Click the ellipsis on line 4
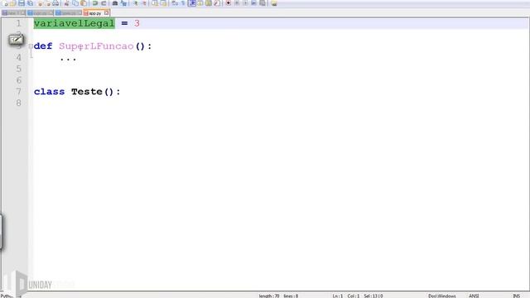530x298 pixels. (68, 60)
